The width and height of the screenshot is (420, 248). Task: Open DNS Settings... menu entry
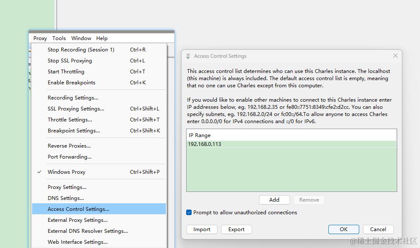tap(99, 198)
